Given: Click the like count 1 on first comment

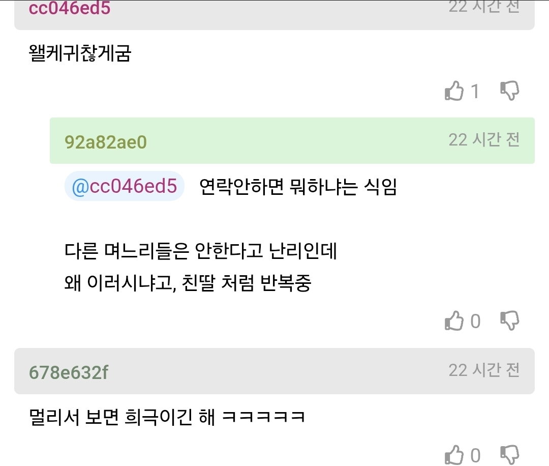Looking at the screenshot, I should (475, 92).
